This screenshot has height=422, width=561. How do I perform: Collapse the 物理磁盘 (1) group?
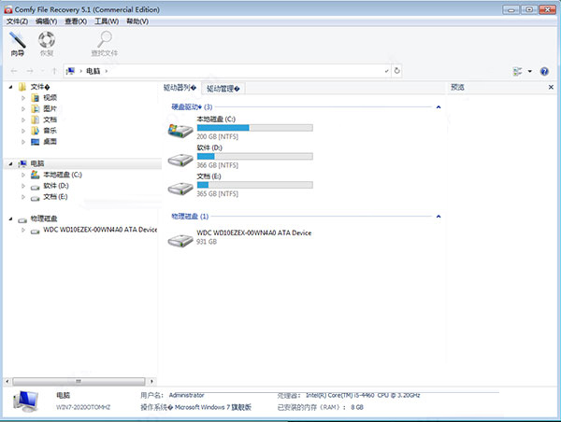click(439, 217)
